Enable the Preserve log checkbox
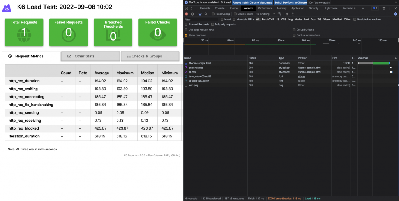The image size is (399, 201). [x=213, y=14]
